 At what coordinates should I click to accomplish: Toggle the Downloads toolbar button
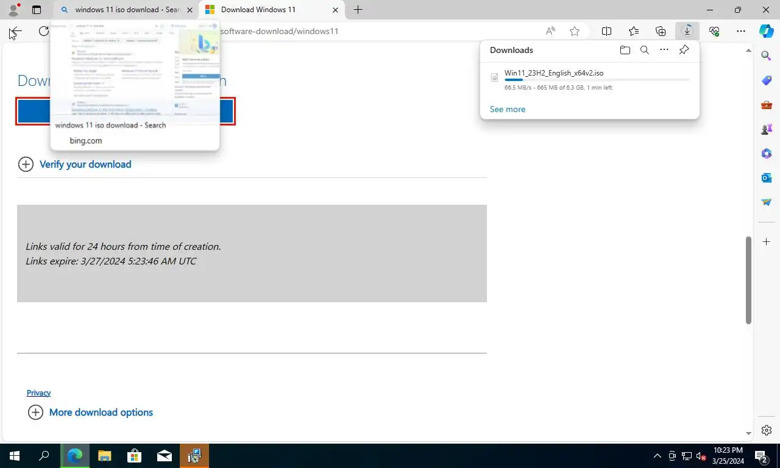click(x=687, y=31)
